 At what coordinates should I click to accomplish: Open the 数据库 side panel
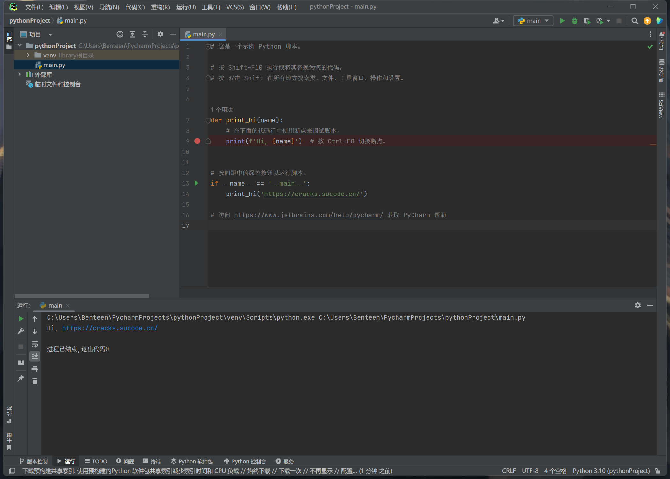coord(661,71)
